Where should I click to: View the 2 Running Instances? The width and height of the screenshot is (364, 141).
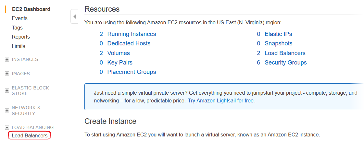tap(132, 34)
